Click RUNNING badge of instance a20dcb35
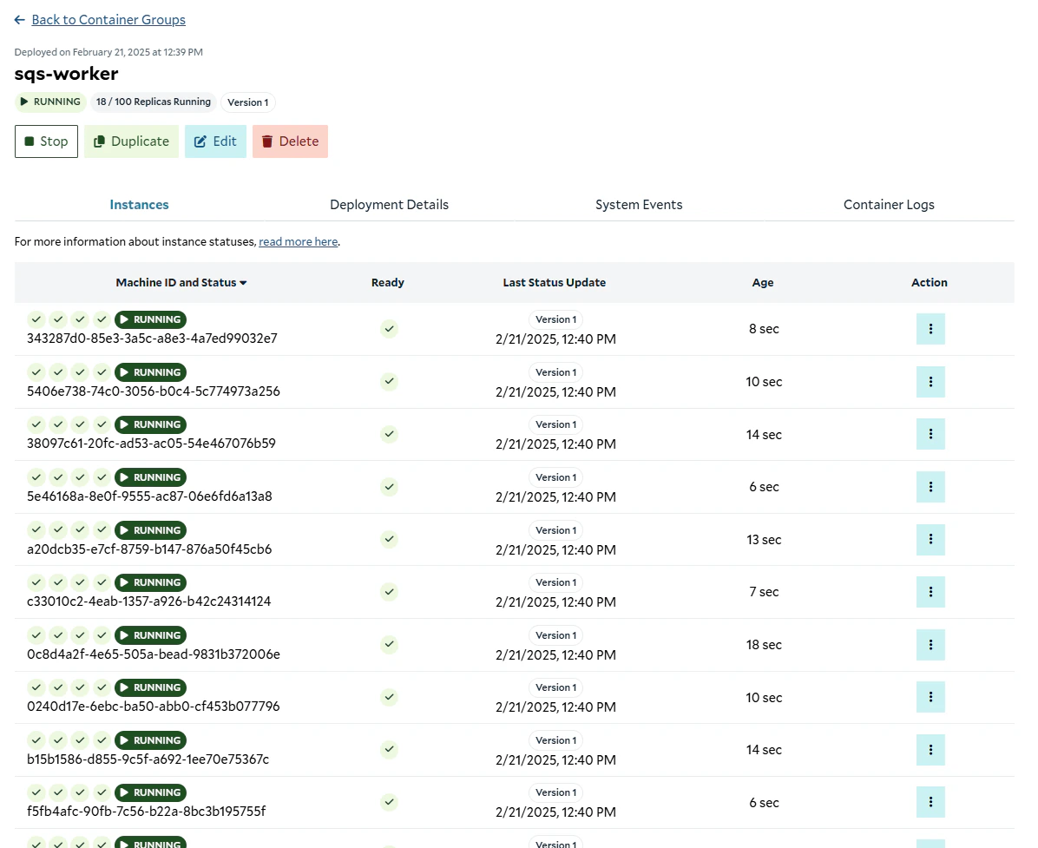Viewport: 1038px width, 848px height. click(150, 530)
